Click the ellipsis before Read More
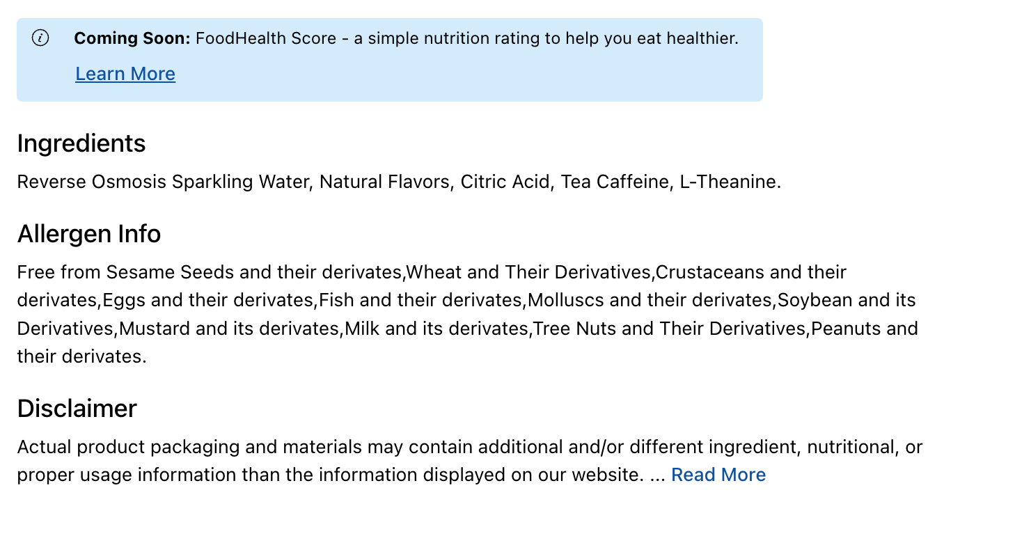Screen dimensions: 1015x536 click(x=657, y=475)
